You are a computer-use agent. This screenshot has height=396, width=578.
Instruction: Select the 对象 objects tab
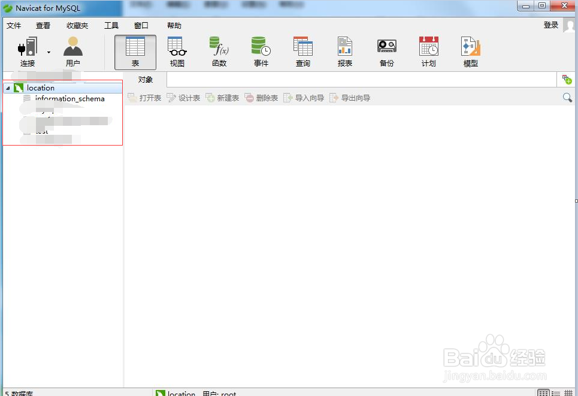coord(145,80)
